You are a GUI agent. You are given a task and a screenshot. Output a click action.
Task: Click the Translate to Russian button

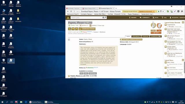coord(146,12)
